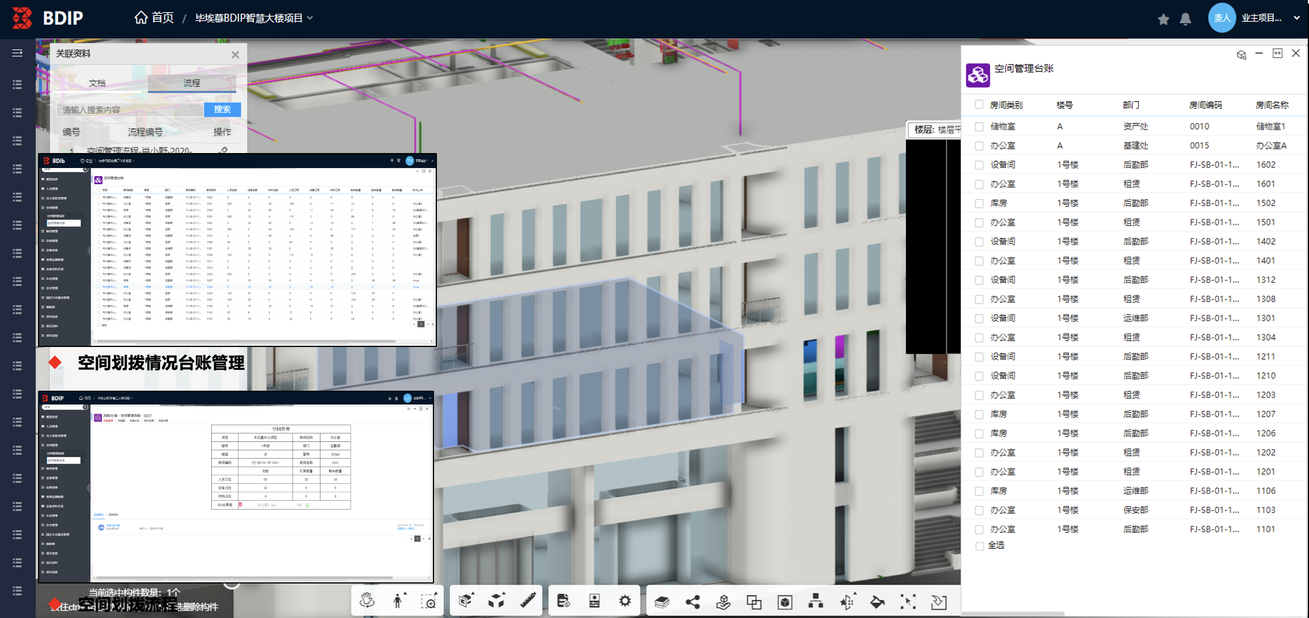Select the hand pan/orbit tool

pyautogui.click(x=367, y=601)
